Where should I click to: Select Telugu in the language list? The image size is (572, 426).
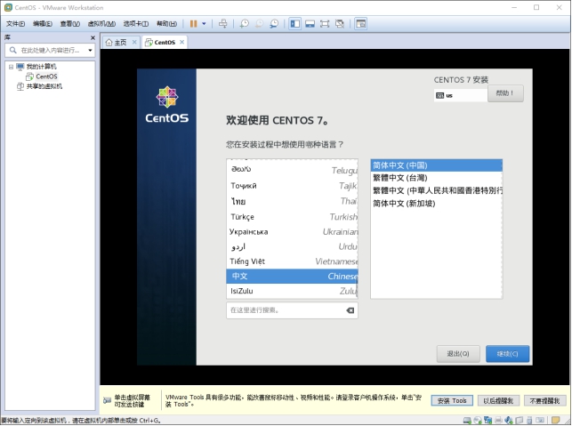point(292,170)
